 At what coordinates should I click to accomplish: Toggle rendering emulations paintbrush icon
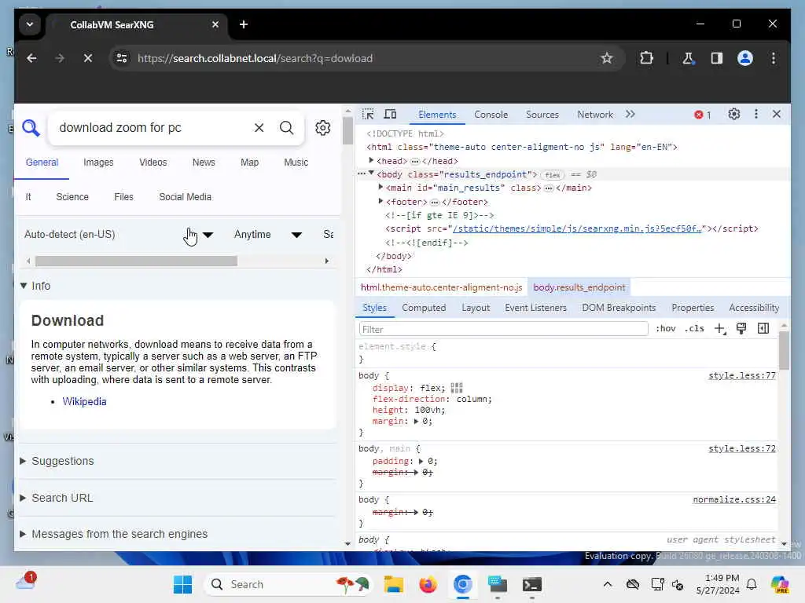(741, 329)
